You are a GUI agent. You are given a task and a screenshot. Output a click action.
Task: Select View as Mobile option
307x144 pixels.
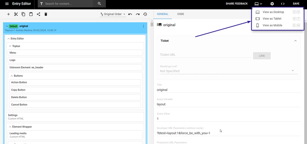[272, 25]
